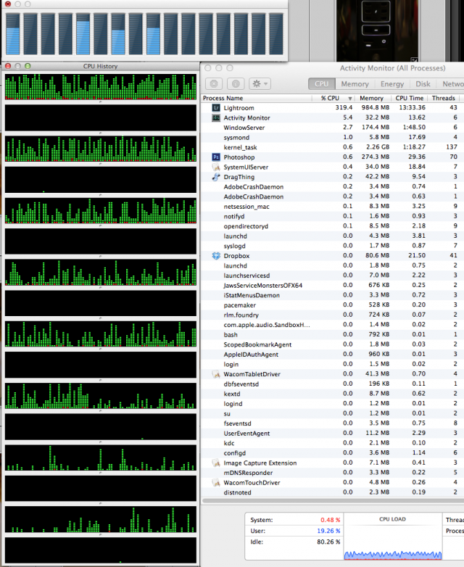Select the launchservicesd process row
The height and width of the screenshot is (567, 464).
(x=332, y=276)
